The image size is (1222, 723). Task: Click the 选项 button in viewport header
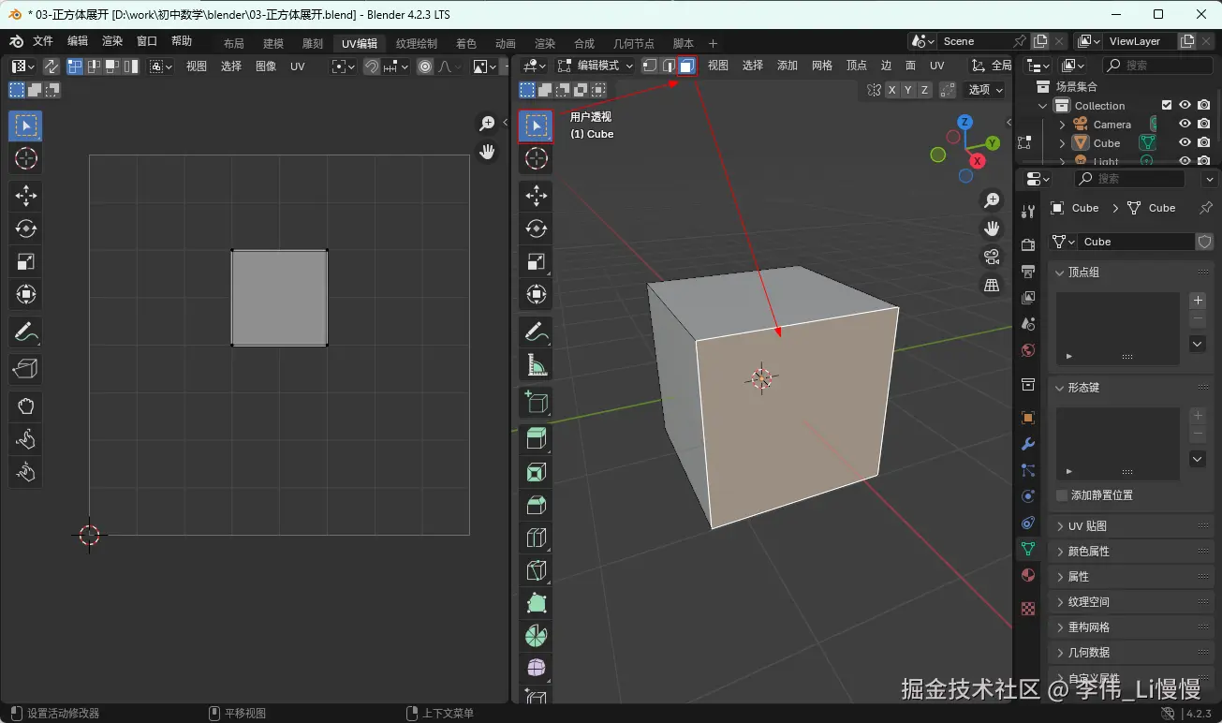985,90
